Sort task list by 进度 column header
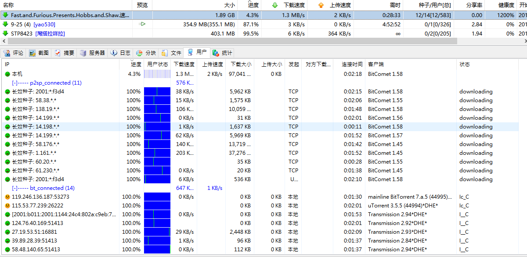 [x=253, y=5]
